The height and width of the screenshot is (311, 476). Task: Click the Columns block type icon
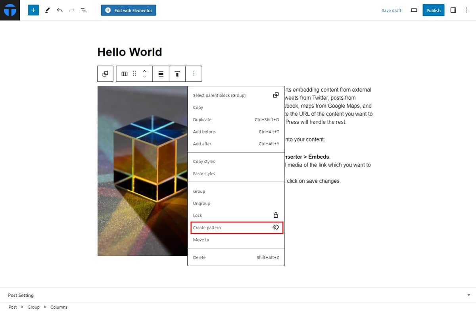tap(125, 74)
